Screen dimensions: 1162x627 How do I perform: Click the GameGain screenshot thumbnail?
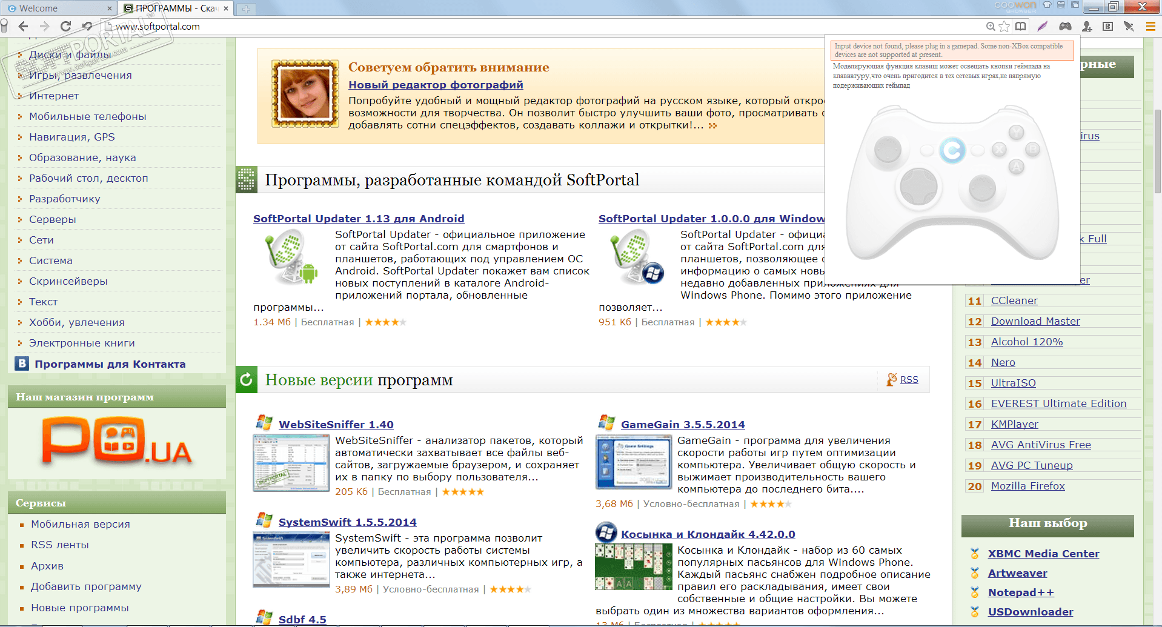pyautogui.click(x=634, y=462)
